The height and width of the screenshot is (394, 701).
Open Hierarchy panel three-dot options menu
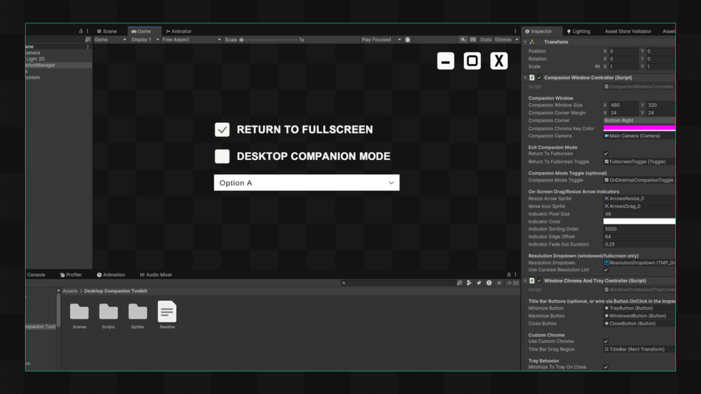coord(88,32)
